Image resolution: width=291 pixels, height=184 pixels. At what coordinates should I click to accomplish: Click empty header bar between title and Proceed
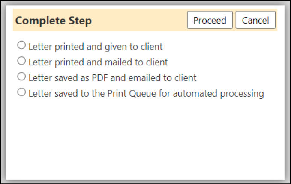[139, 20]
